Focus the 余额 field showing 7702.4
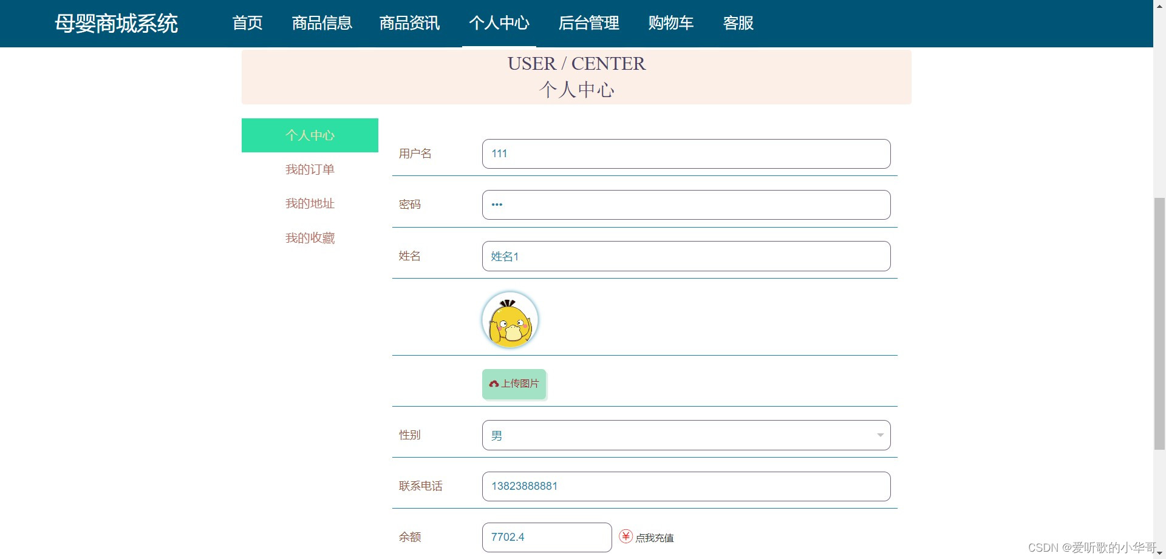The height and width of the screenshot is (559, 1166). (547, 537)
